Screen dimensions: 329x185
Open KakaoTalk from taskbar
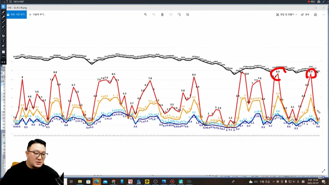point(147,182)
